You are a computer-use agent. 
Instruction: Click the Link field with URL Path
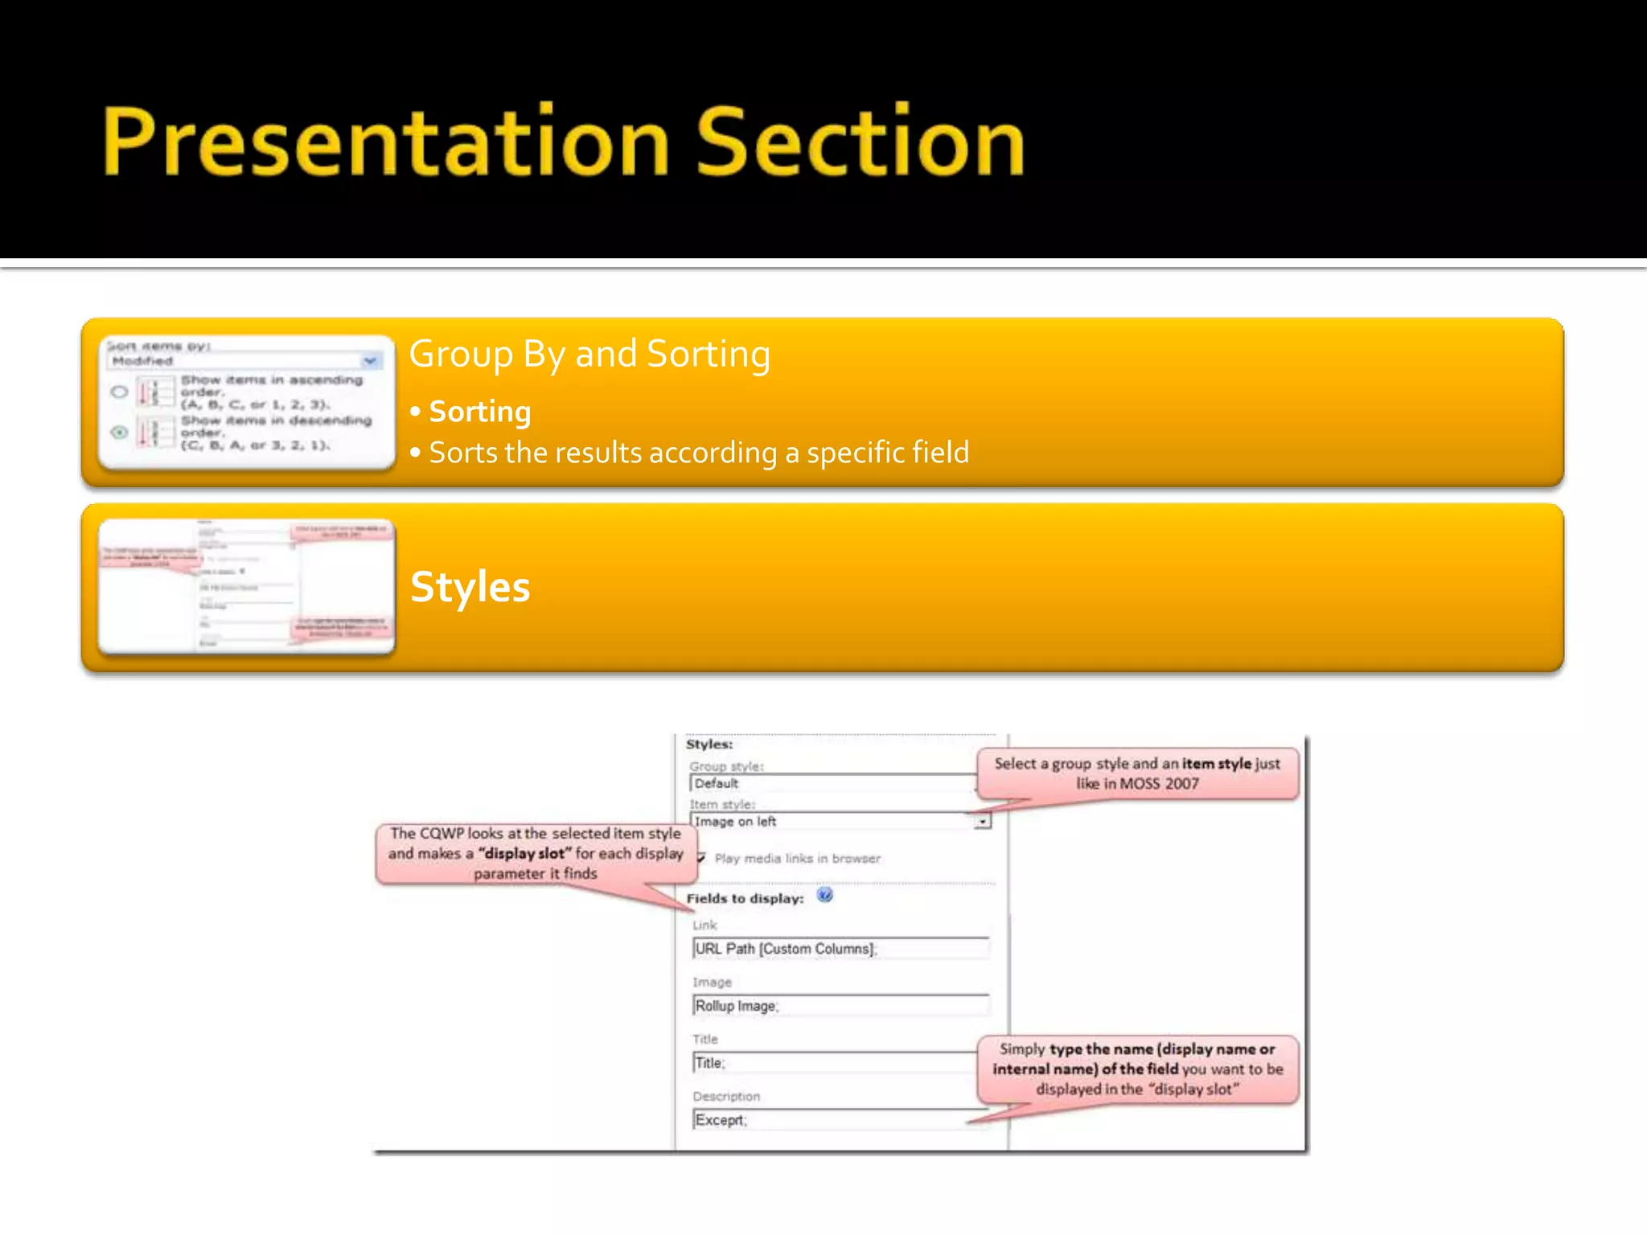[x=840, y=949]
